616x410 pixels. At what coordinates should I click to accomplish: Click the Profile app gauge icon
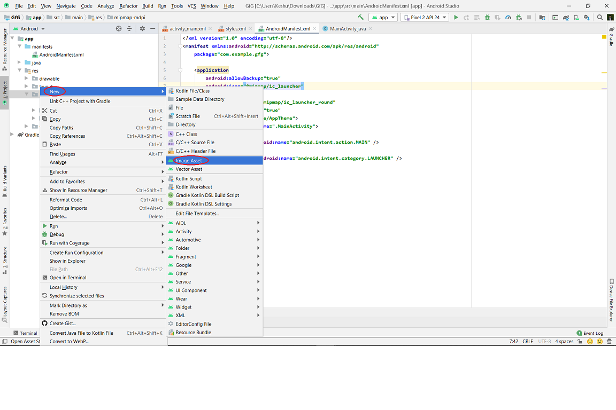coord(508,18)
